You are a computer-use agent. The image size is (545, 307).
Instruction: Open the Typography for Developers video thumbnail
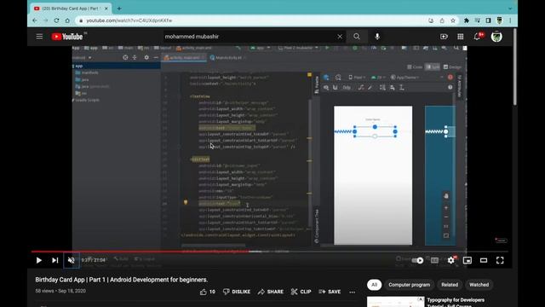pos(395,302)
